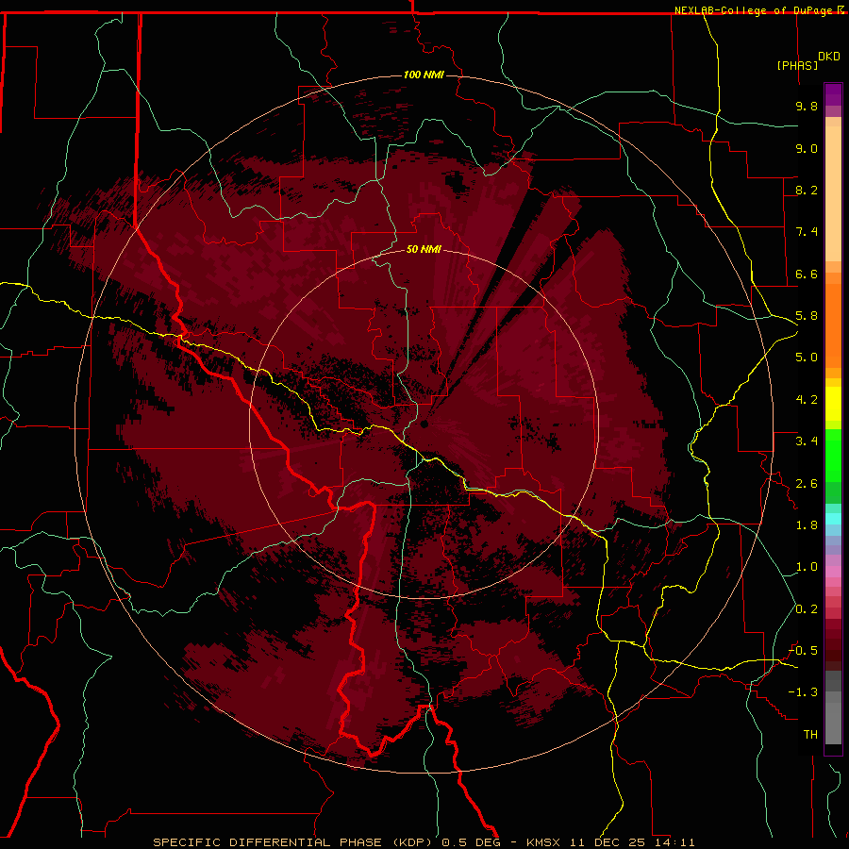The height and width of the screenshot is (849, 849).
Task: Click the 100 NMI range ring label
Action: pyautogui.click(x=424, y=75)
